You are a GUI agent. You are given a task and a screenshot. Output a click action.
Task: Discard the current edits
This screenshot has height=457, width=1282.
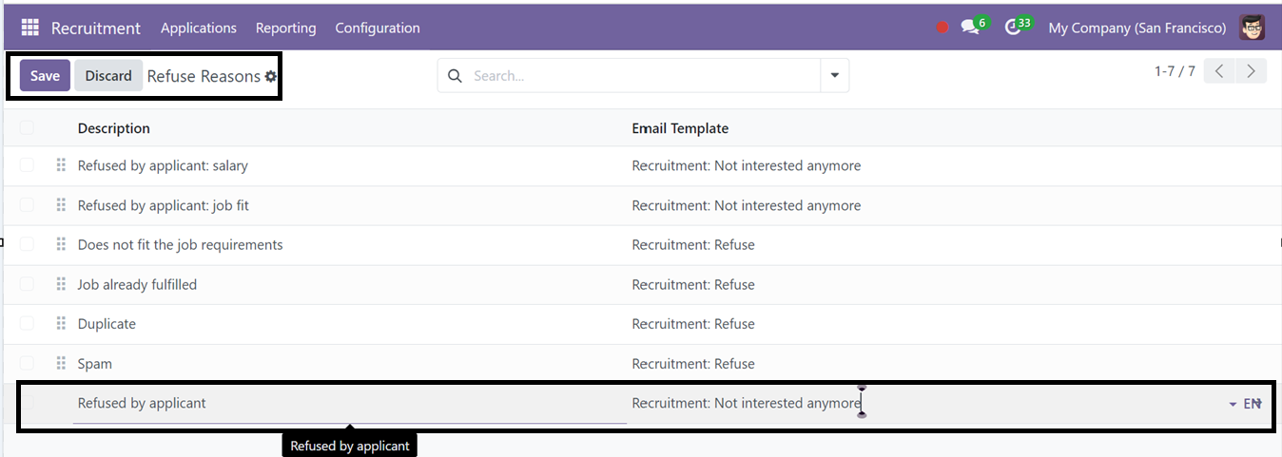[108, 76]
